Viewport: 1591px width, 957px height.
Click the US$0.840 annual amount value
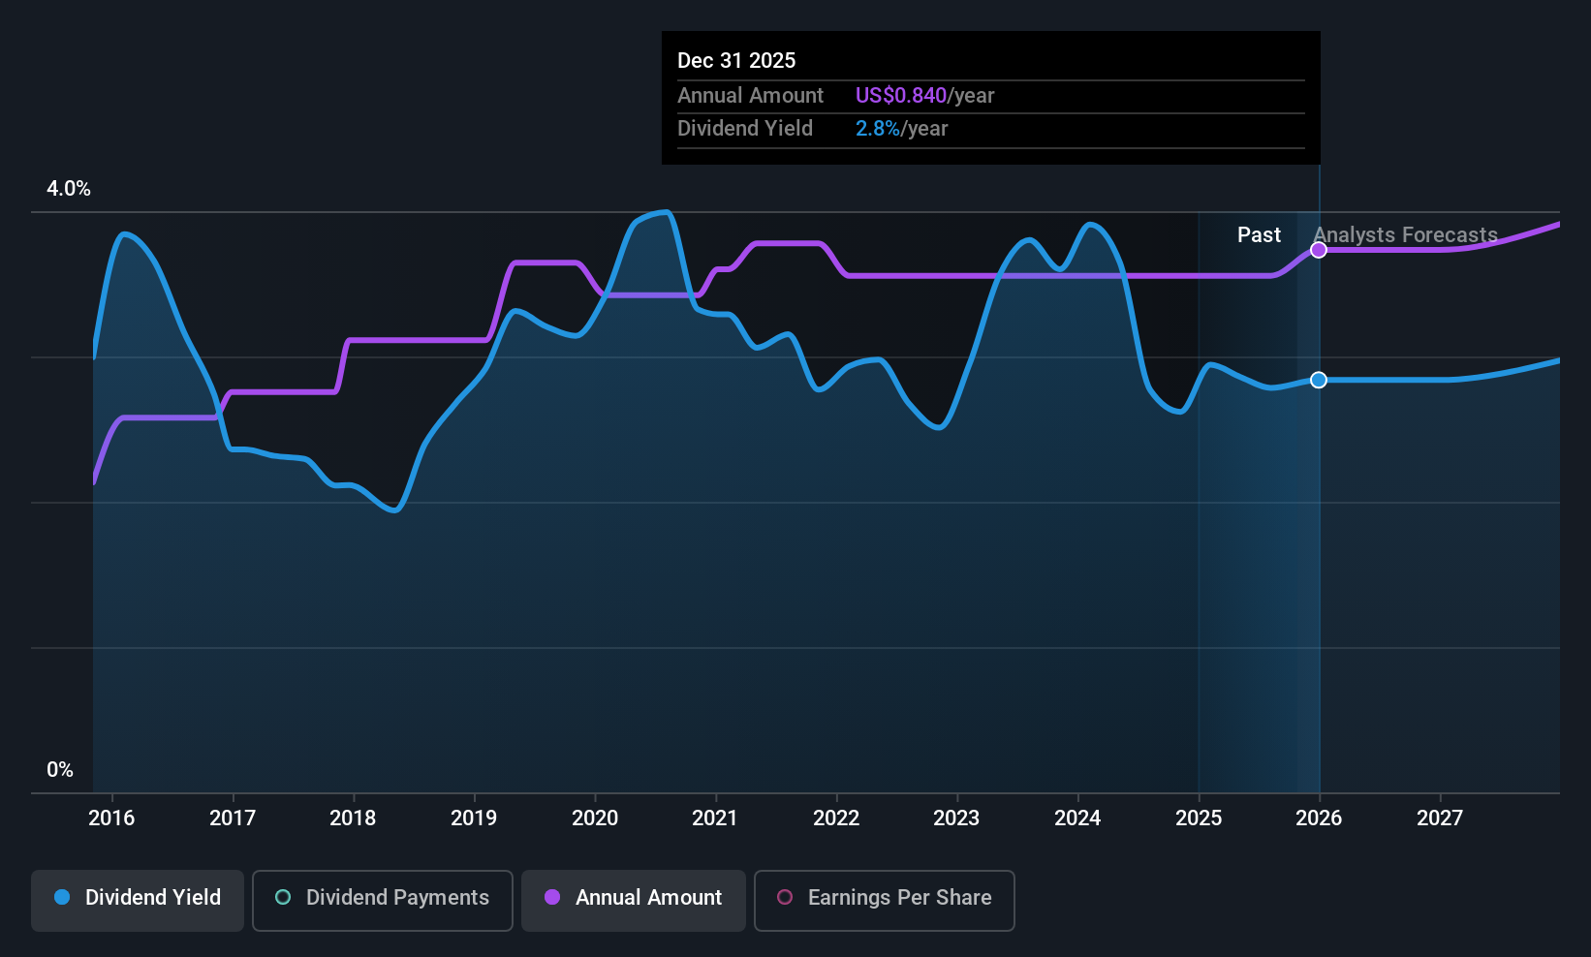[900, 96]
